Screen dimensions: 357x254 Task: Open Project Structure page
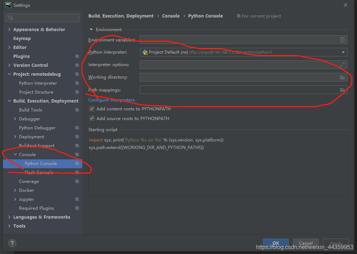tap(36, 92)
